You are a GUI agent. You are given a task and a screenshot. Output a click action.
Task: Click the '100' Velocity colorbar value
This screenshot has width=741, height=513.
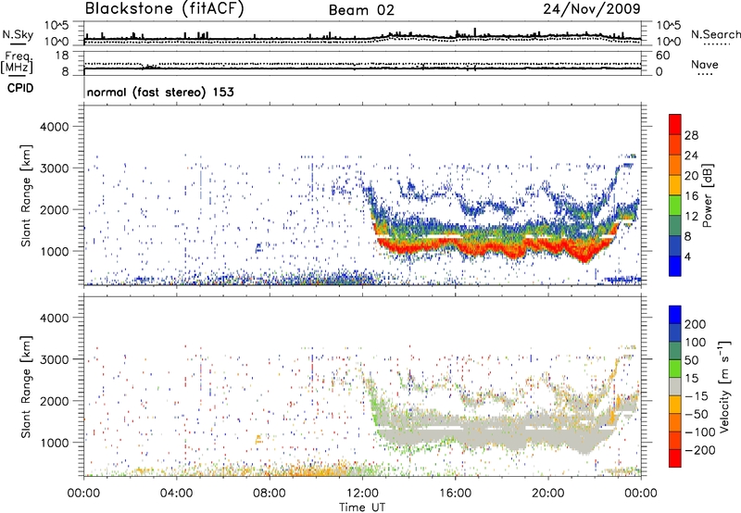point(696,343)
